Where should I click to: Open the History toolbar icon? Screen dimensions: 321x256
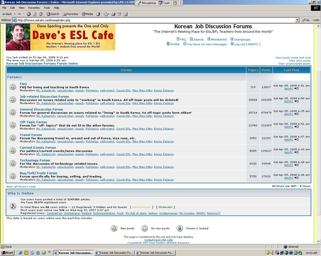[x=98, y=14]
